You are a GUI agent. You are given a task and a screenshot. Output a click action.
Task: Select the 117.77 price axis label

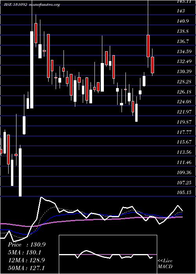184,132
